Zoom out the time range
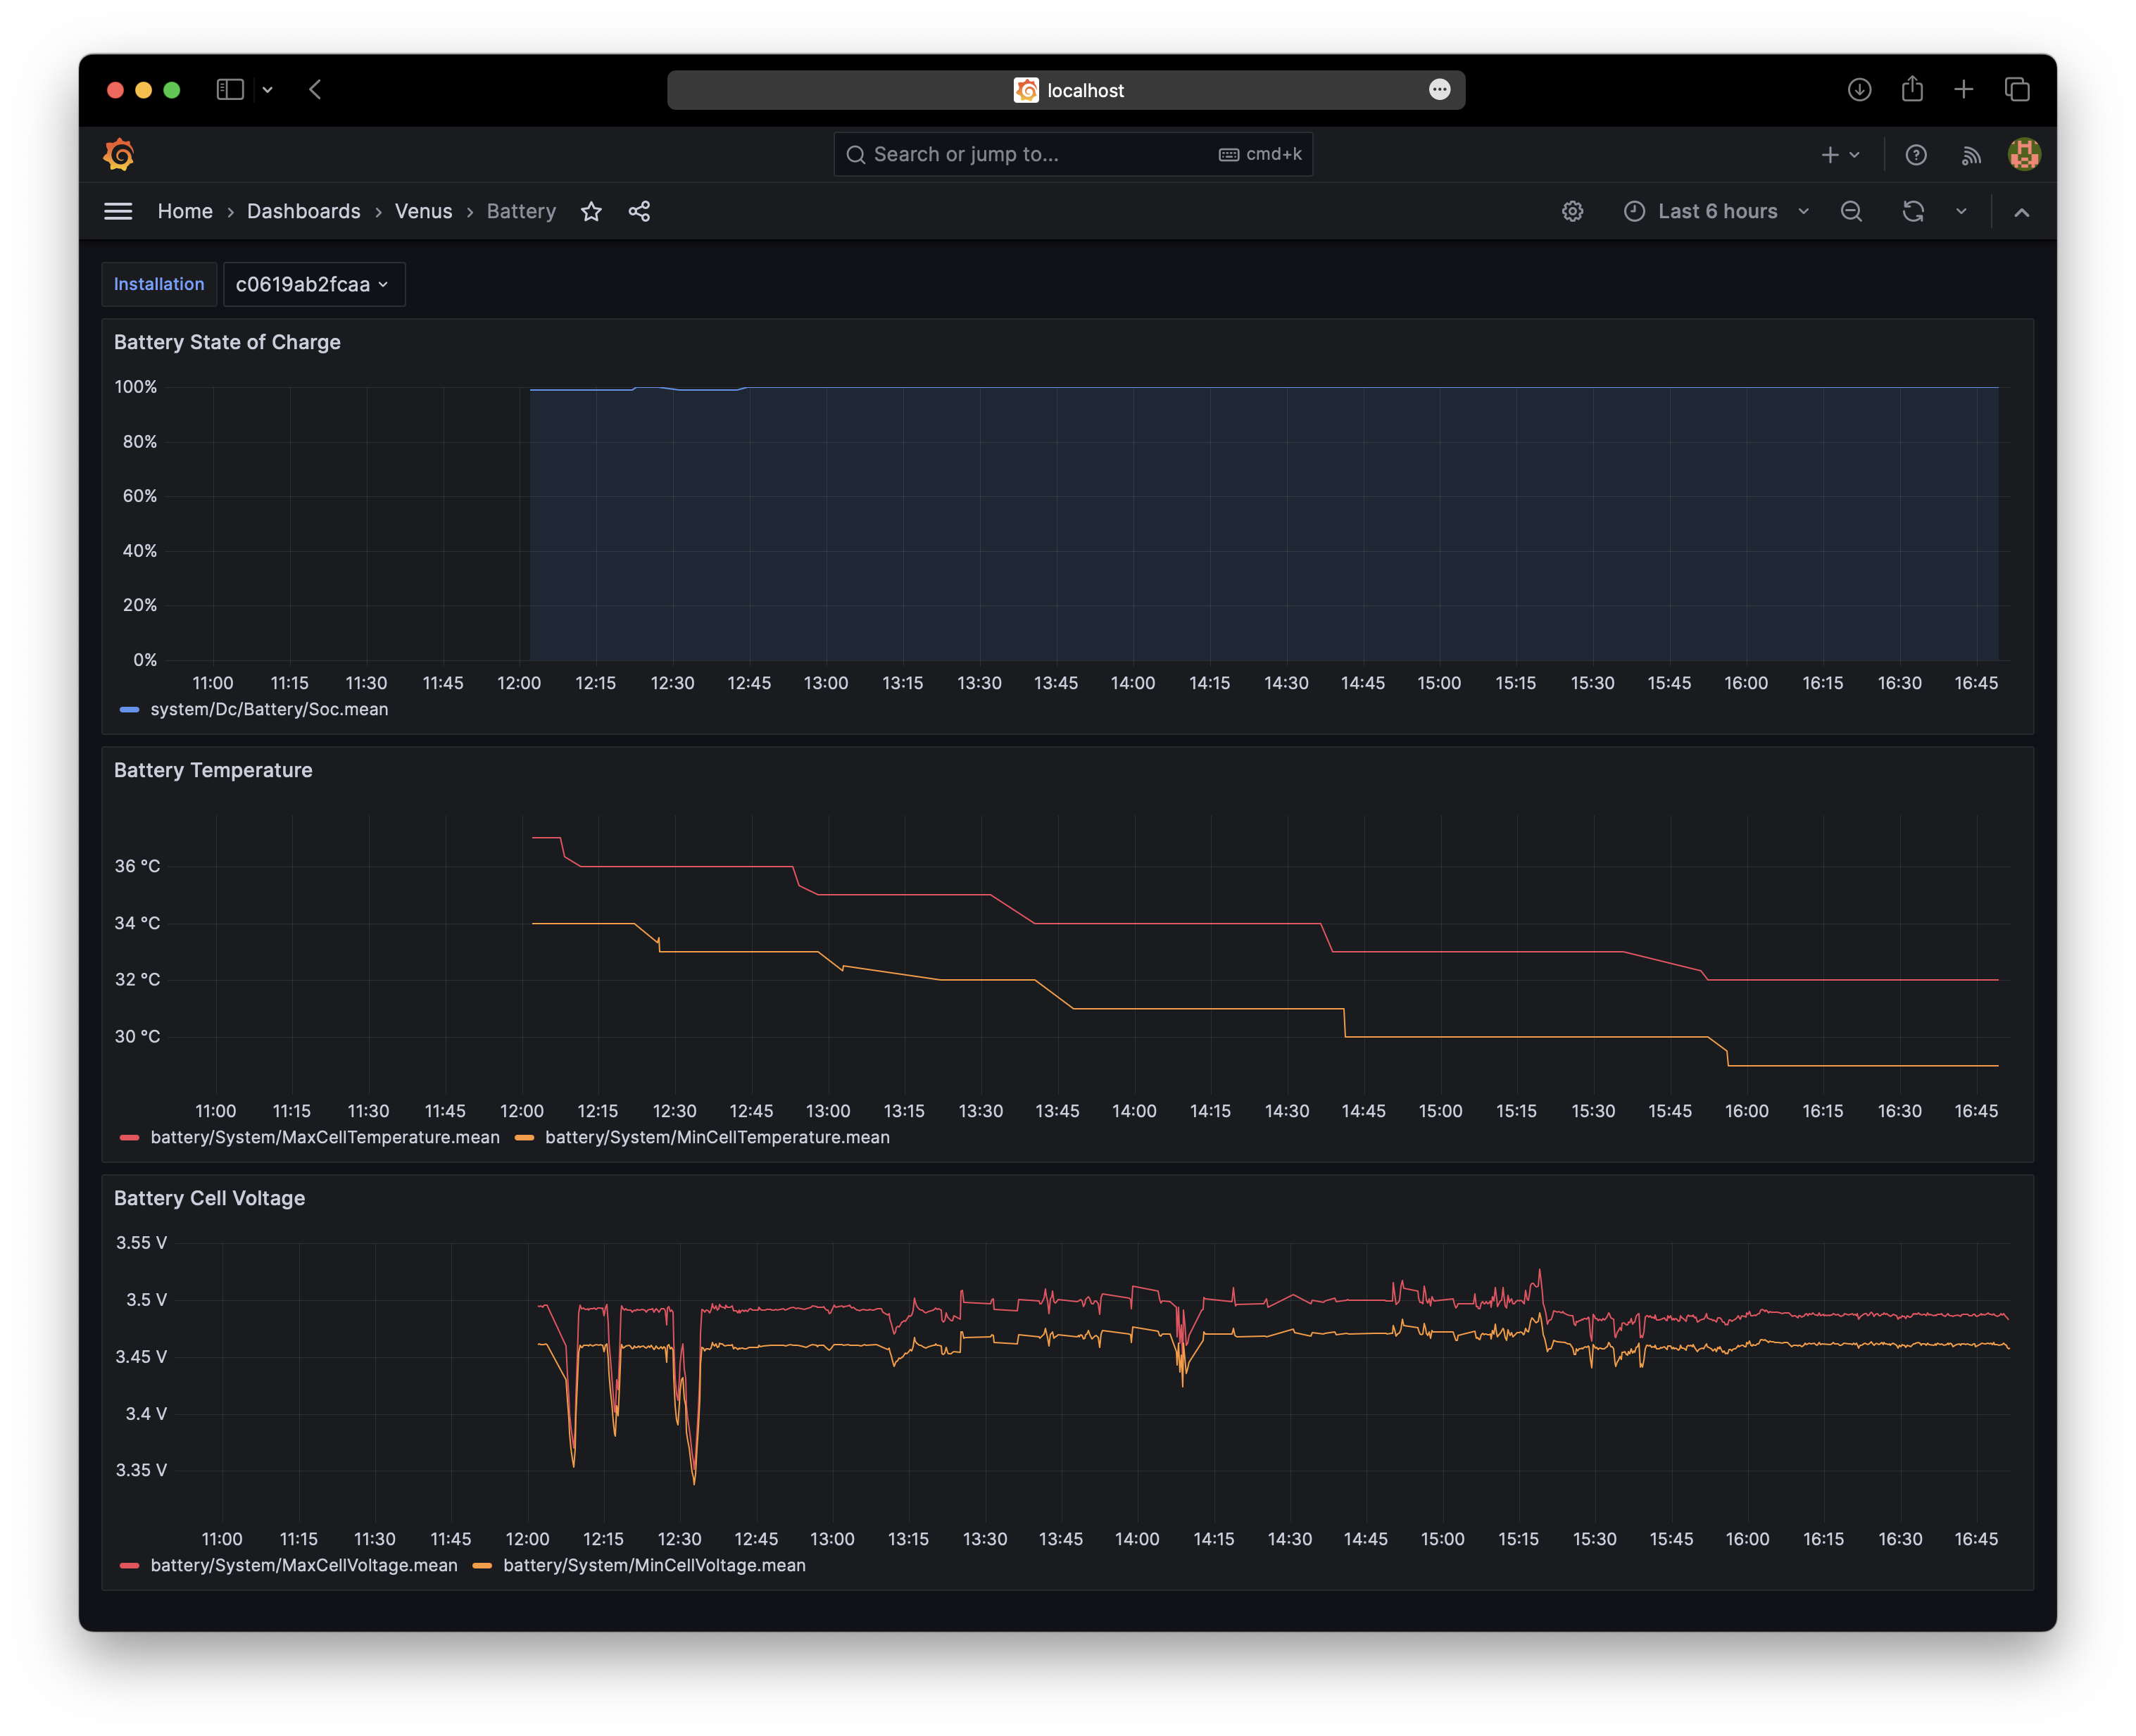 coord(1851,211)
